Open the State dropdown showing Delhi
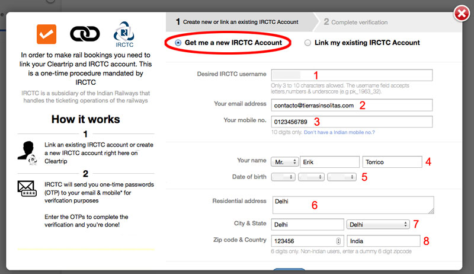The height and width of the screenshot is (274, 474). pyautogui.click(x=378, y=224)
